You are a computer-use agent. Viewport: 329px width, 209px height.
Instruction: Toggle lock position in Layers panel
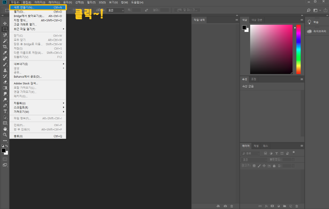pyautogui.click(x=264, y=166)
